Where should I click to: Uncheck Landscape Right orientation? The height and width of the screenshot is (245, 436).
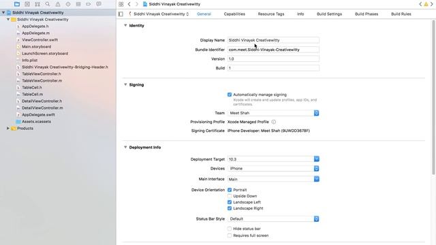230,208
